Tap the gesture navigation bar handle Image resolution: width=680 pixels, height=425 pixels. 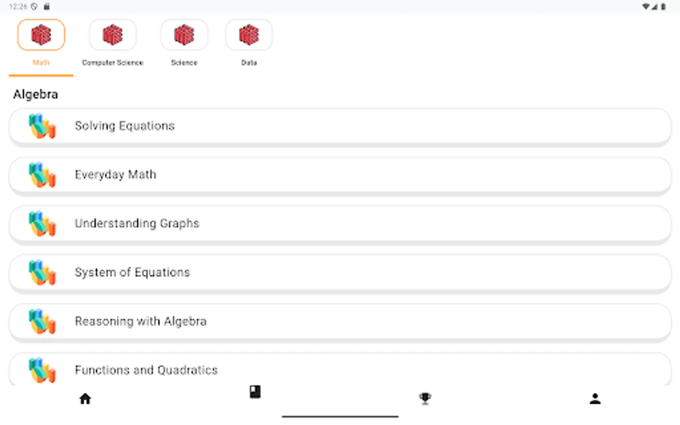point(340,416)
